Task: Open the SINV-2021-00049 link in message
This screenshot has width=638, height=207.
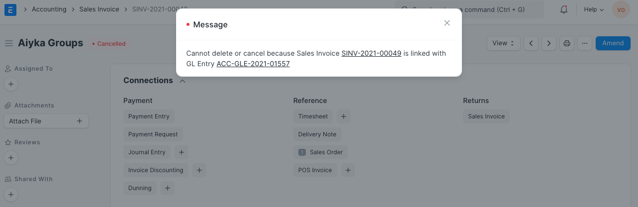Action: point(371,53)
